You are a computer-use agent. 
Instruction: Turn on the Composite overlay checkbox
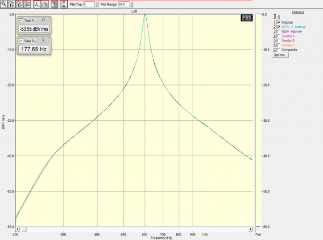tap(279, 50)
